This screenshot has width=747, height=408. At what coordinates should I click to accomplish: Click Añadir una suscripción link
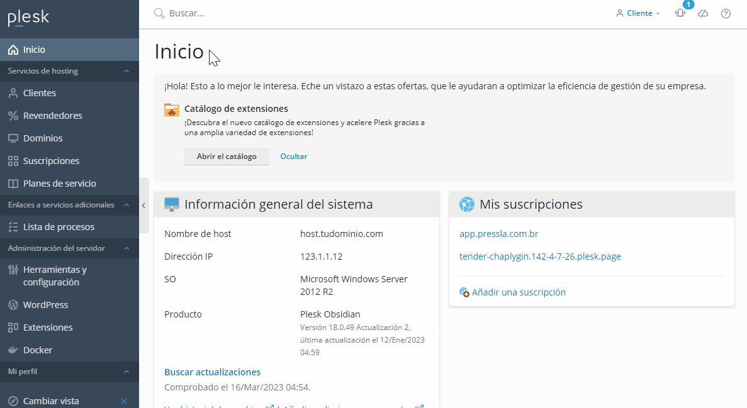click(519, 292)
